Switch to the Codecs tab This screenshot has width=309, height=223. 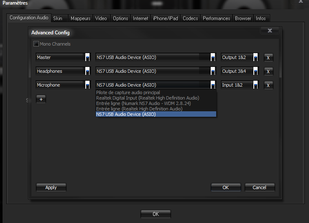pyautogui.click(x=190, y=18)
